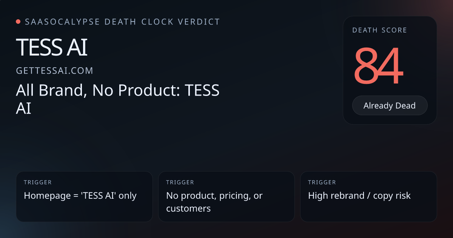The width and height of the screenshot is (453, 238).
Task: Click the 'No product, pricing, or' line
Action: 214,196
